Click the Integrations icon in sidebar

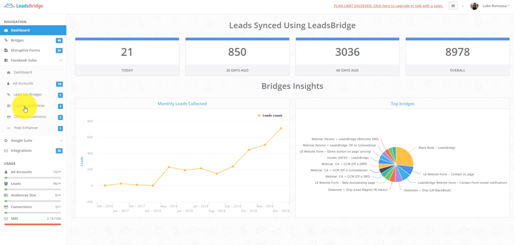pyautogui.click(x=6, y=150)
